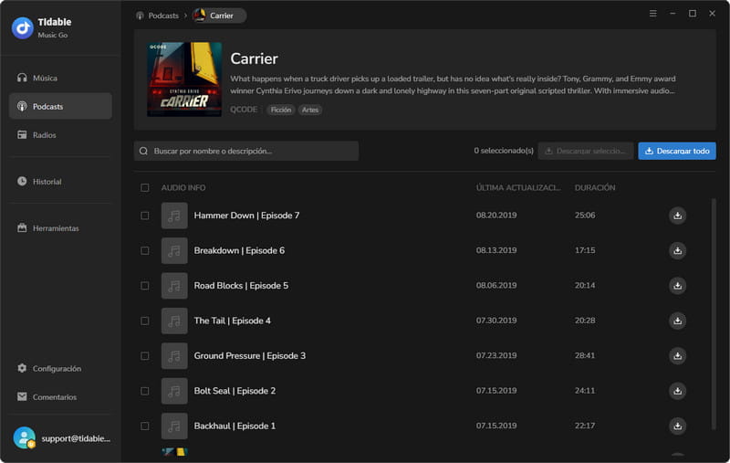The width and height of the screenshot is (730, 463).
Task: Click the music note thumbnail of Hammer Down
Action: coord(174,216)
